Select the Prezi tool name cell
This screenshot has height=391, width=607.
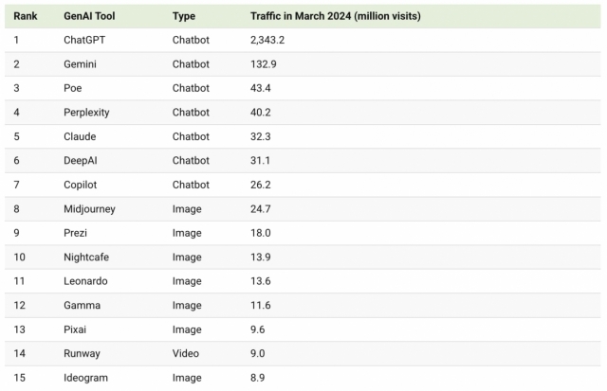pyautogui.click(x=77, y=233)
